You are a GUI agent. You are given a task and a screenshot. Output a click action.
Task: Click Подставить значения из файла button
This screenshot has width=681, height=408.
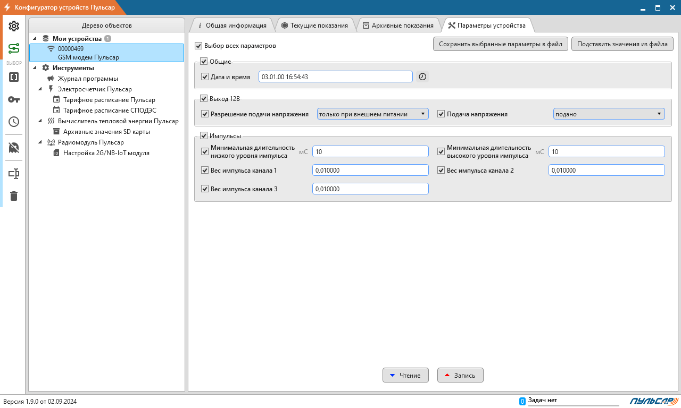point(622,44)
